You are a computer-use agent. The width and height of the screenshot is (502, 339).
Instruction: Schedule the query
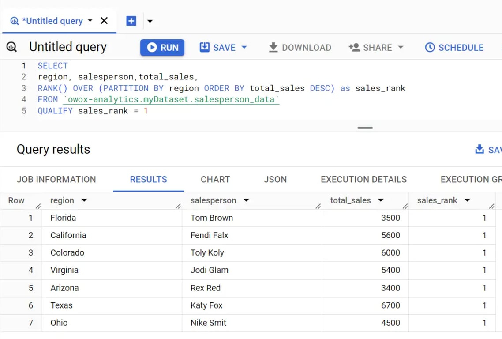click(454, 47)
